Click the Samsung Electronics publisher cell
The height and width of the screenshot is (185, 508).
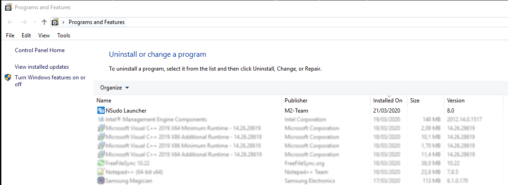[x=310, y=180]
